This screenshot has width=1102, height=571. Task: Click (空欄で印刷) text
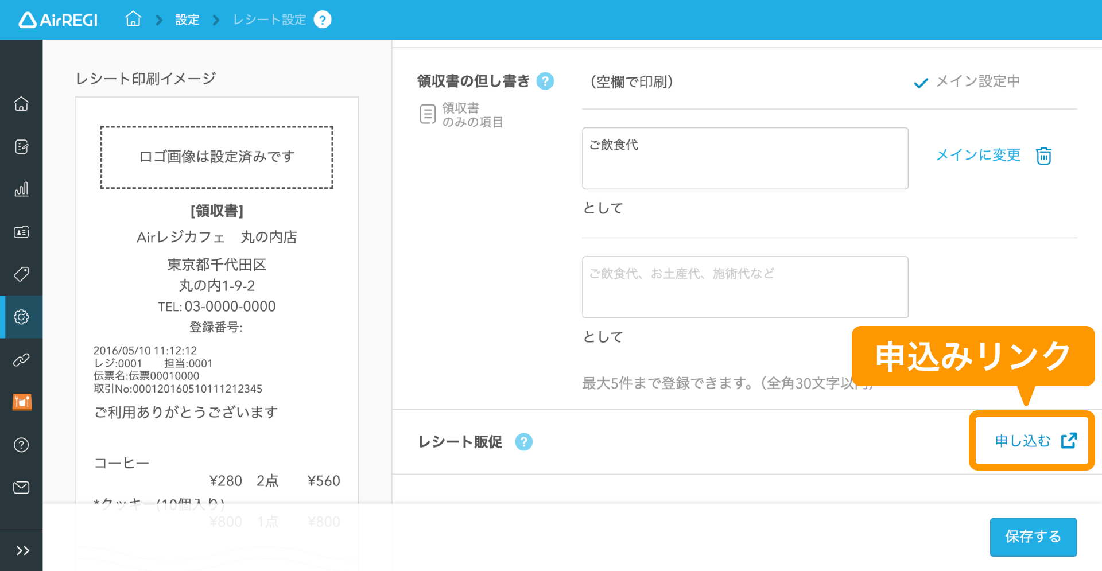click(631, 82)
